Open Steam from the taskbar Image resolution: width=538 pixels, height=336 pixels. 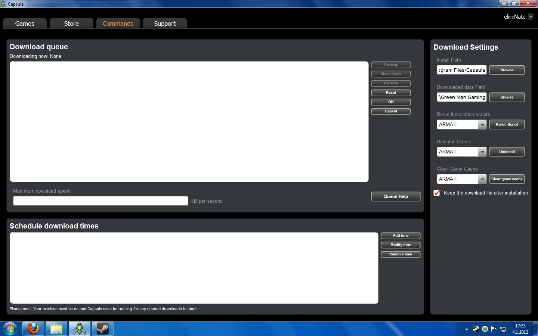(103, 329)
